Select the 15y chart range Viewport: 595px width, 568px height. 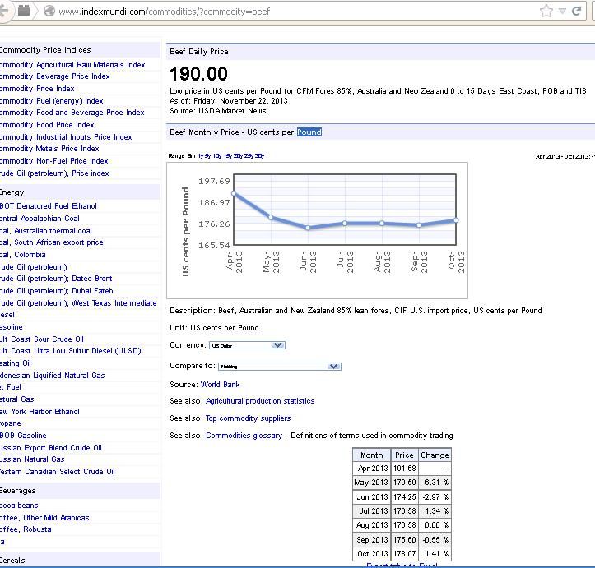[228, 155]
